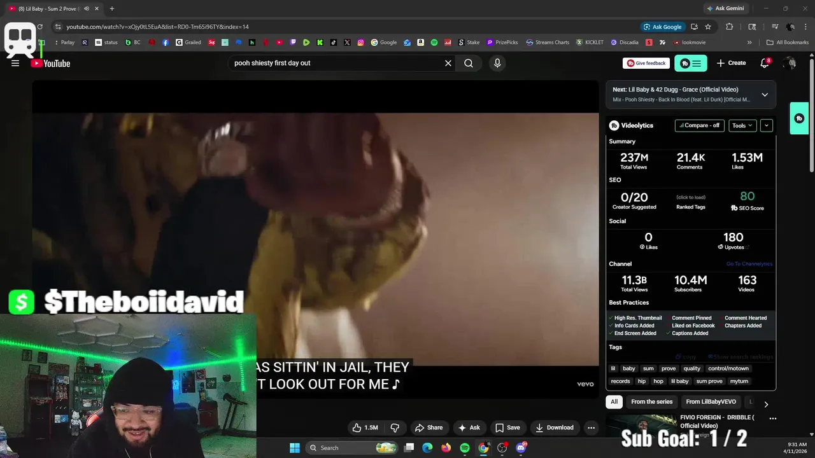This screenshot has height=458, width=815.
Task: Dislike the video with thumbs down
Action: (395, 427)
